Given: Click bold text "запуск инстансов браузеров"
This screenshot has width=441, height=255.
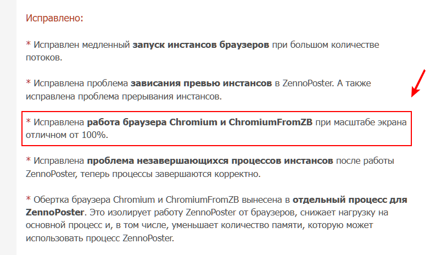Looking at the screenshot, I should click(x=201, y=45).
